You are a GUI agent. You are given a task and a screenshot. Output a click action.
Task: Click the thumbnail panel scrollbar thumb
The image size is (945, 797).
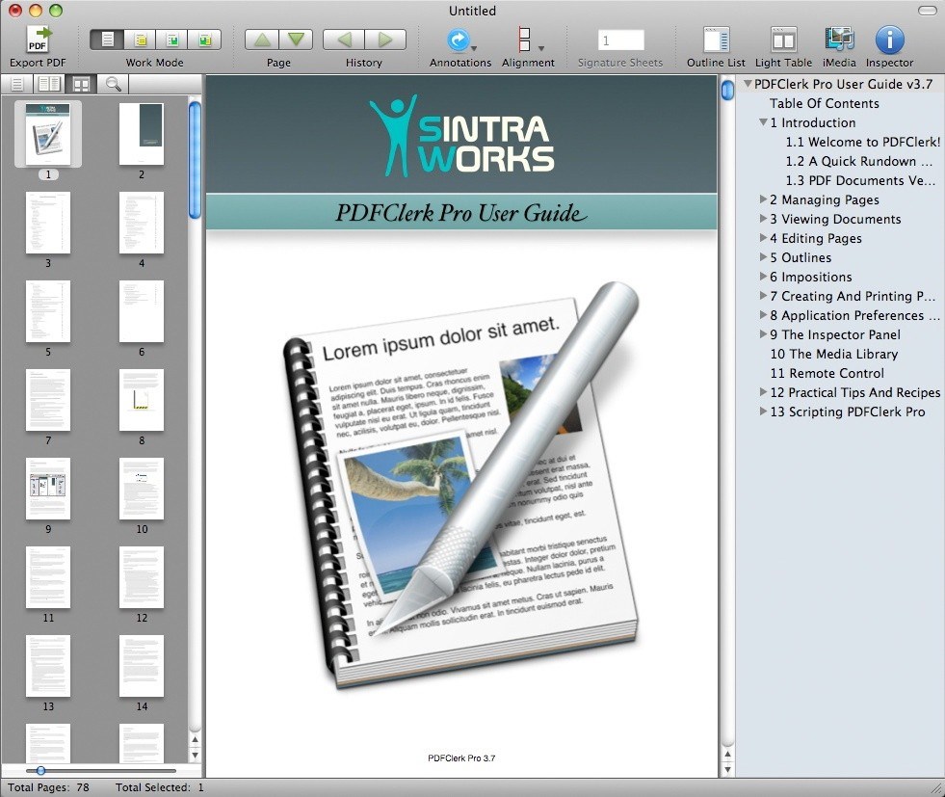click(195, 160)
